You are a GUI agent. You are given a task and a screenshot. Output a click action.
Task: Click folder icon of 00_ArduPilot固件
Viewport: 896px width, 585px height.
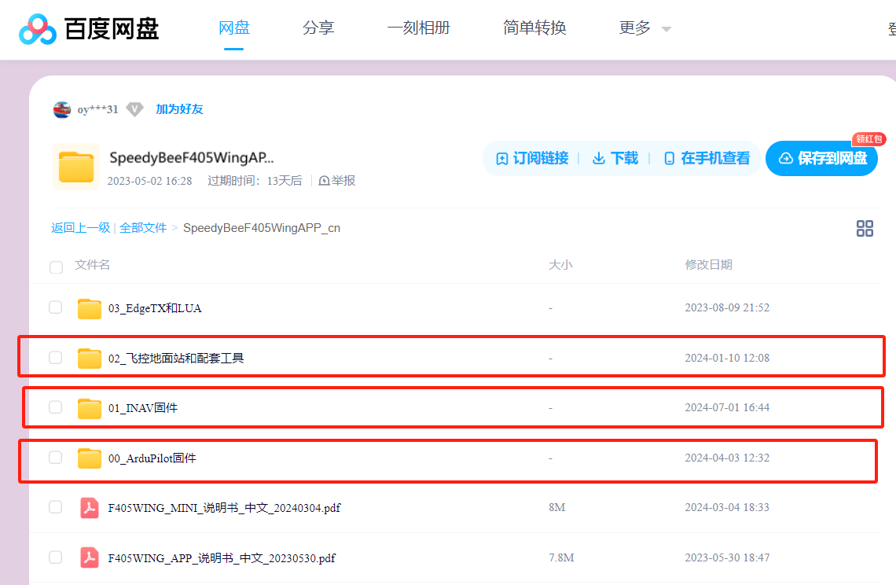[x=89, y=458]
